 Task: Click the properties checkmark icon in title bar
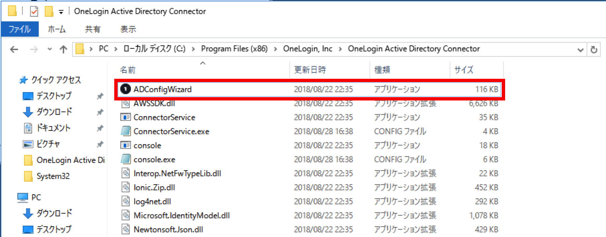point(34,12)
